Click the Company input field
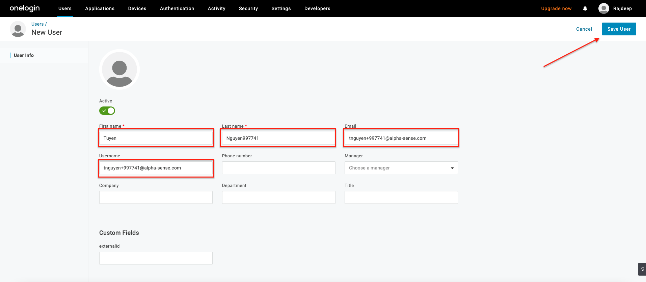This screenshot has height=282, width=646. tap(156, 197)
